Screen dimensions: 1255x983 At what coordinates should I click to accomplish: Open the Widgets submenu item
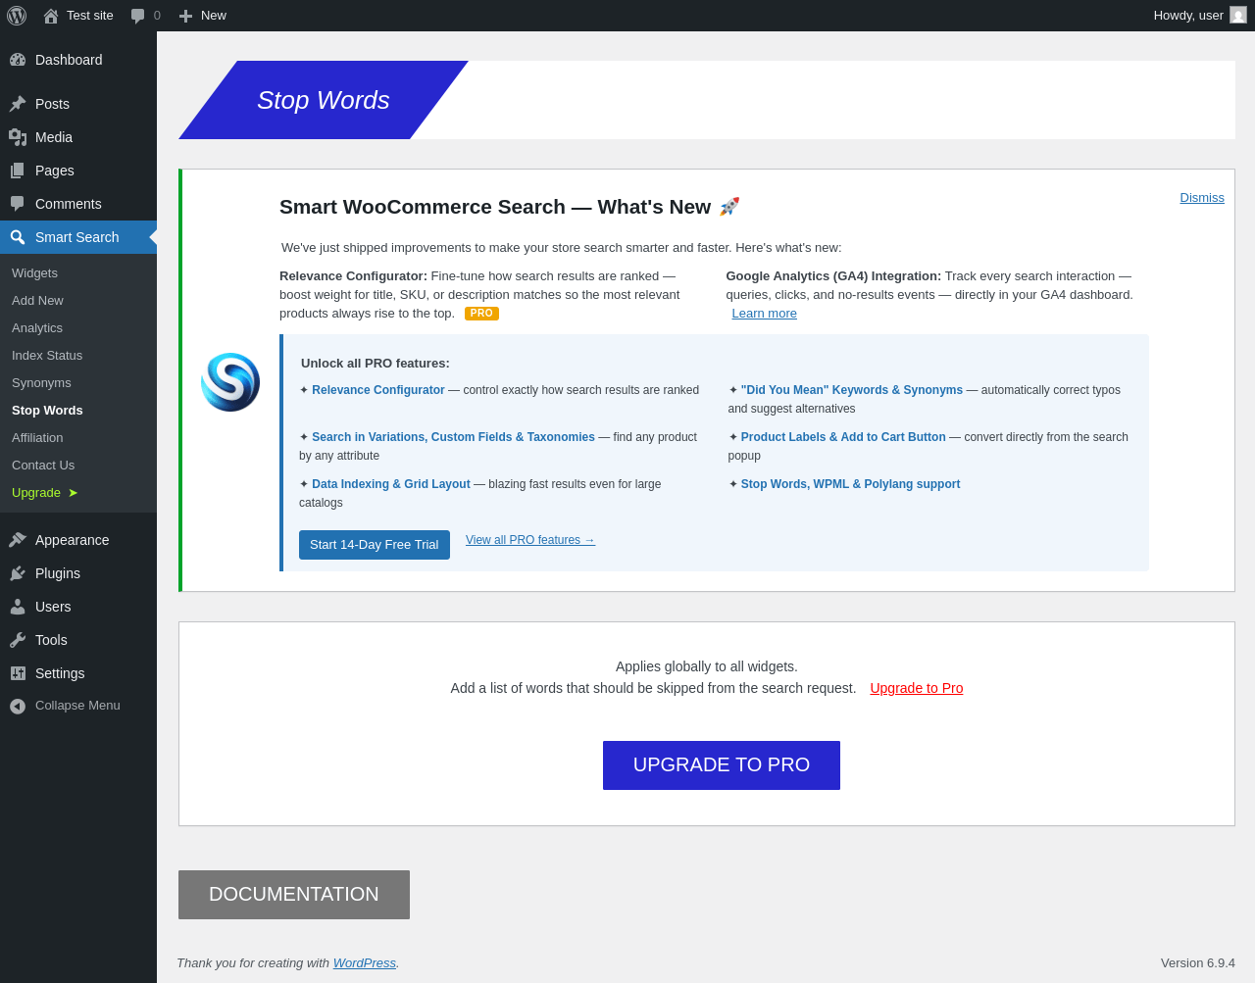34,273
